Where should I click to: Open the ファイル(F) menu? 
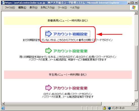10,8
